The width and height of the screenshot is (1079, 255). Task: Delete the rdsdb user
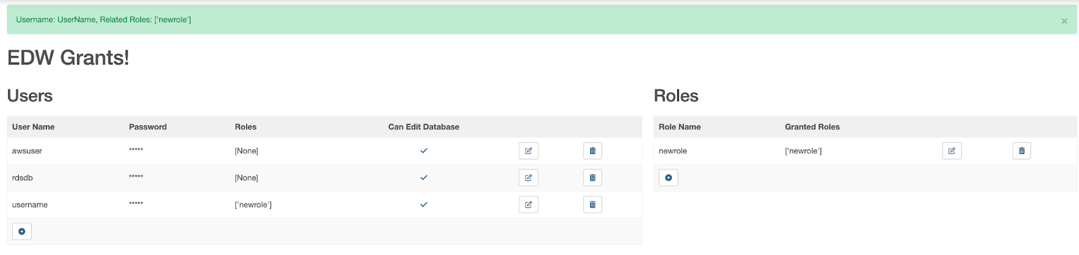[x=593, y=178]
